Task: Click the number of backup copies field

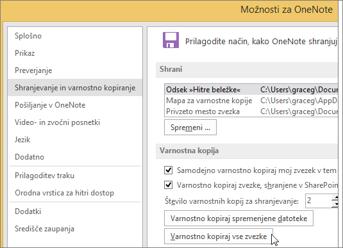Action: [318, 201]
